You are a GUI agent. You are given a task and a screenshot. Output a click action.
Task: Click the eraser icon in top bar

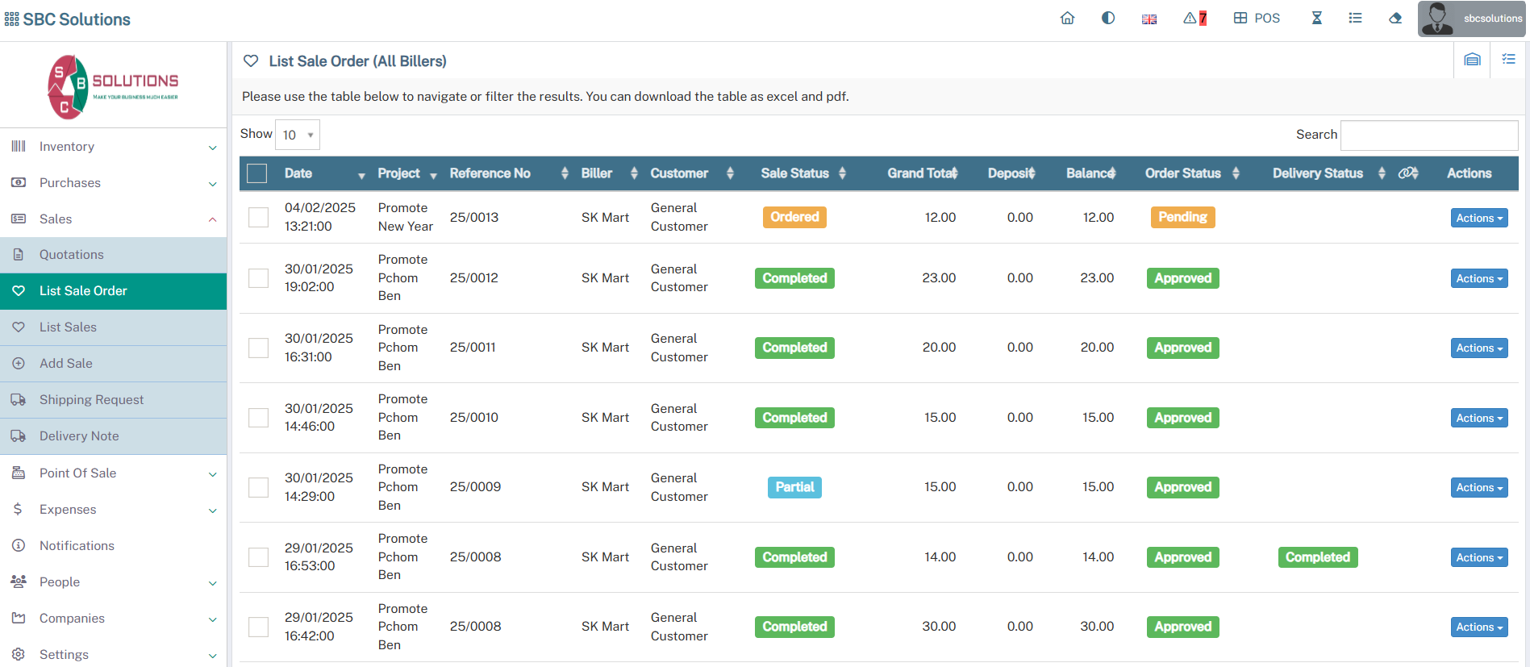[x=1395, y=19]
